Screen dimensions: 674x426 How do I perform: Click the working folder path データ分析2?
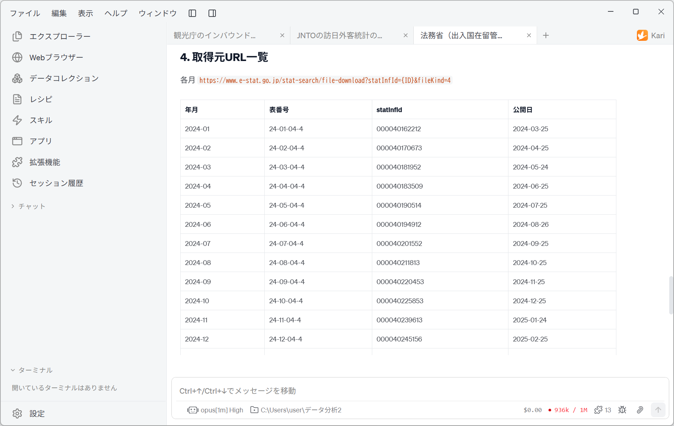pyautogui.click(x=296, y=410)
